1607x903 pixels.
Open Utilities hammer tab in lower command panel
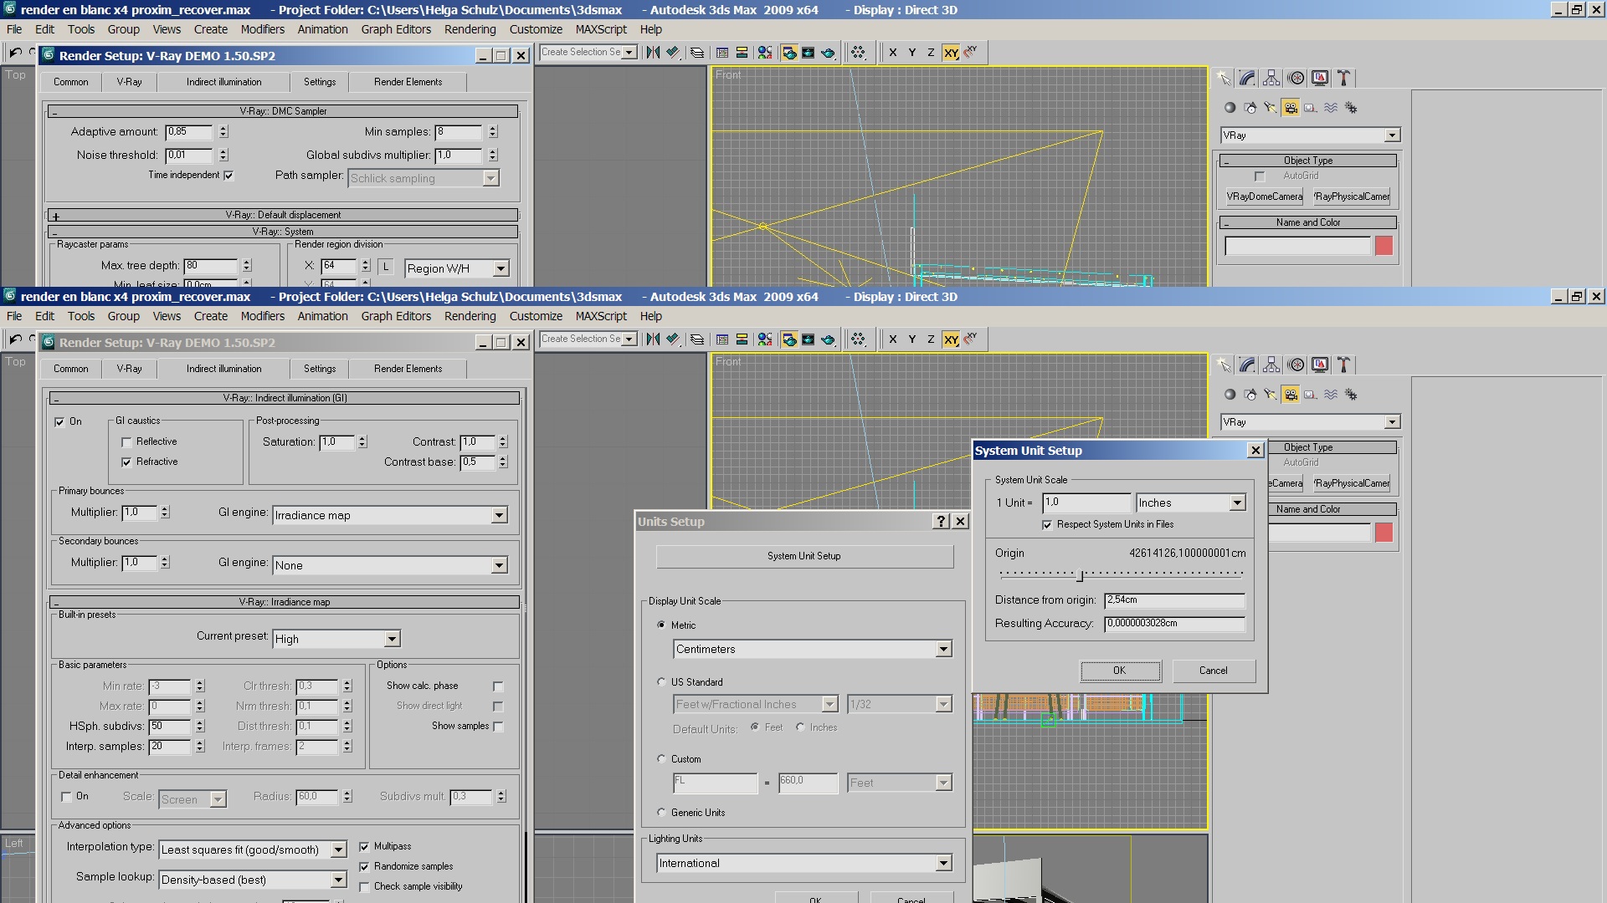(1343, 365)
